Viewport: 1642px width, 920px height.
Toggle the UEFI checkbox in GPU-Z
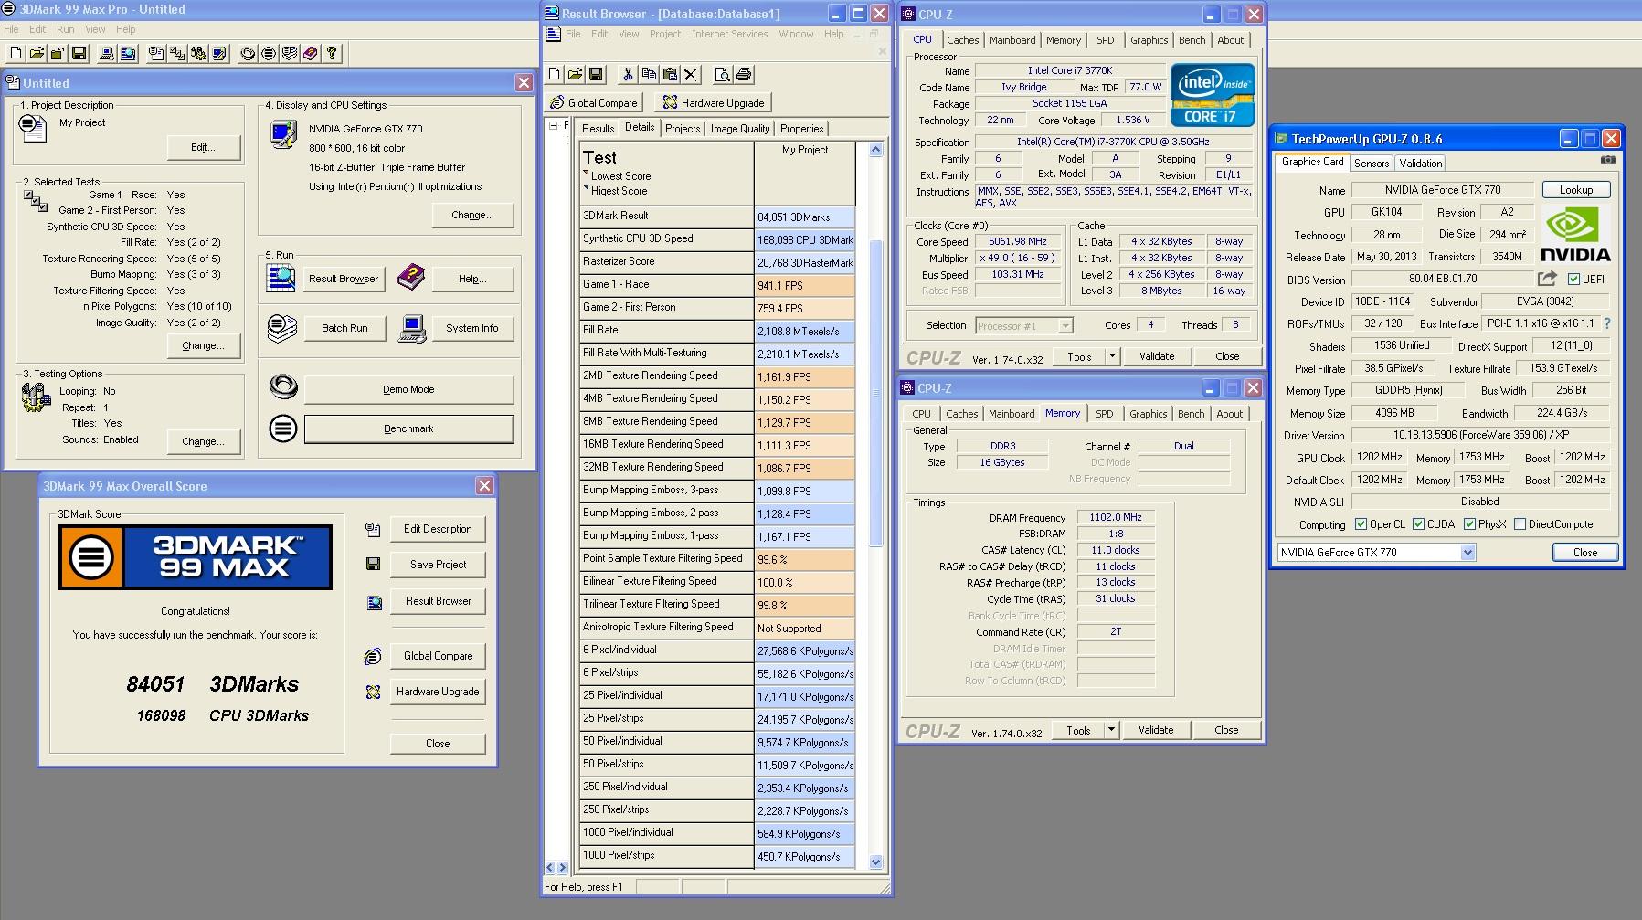(1573, 280)
